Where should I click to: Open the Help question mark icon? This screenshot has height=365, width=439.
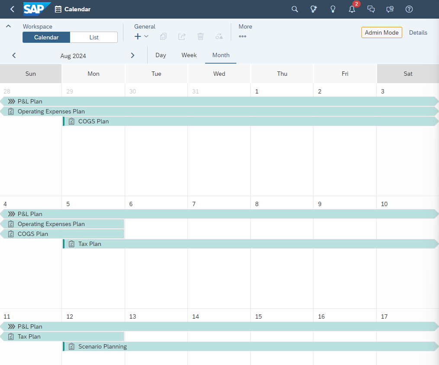pyautogui.click(x=409, y=9)
